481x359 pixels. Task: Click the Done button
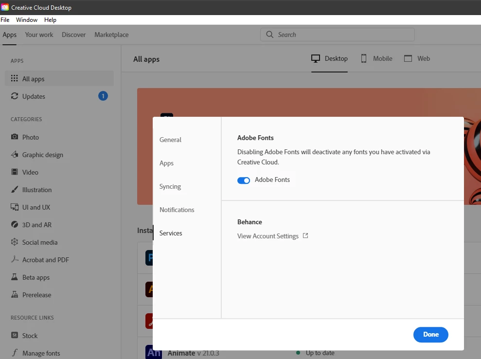431,335
